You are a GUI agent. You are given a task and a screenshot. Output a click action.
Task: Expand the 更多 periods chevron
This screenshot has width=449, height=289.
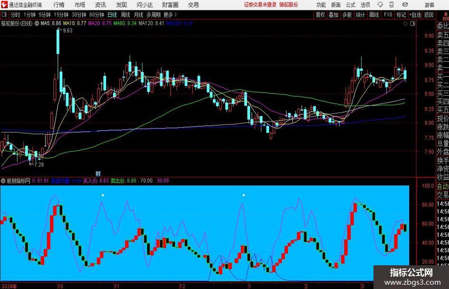(x=170, y=15)
